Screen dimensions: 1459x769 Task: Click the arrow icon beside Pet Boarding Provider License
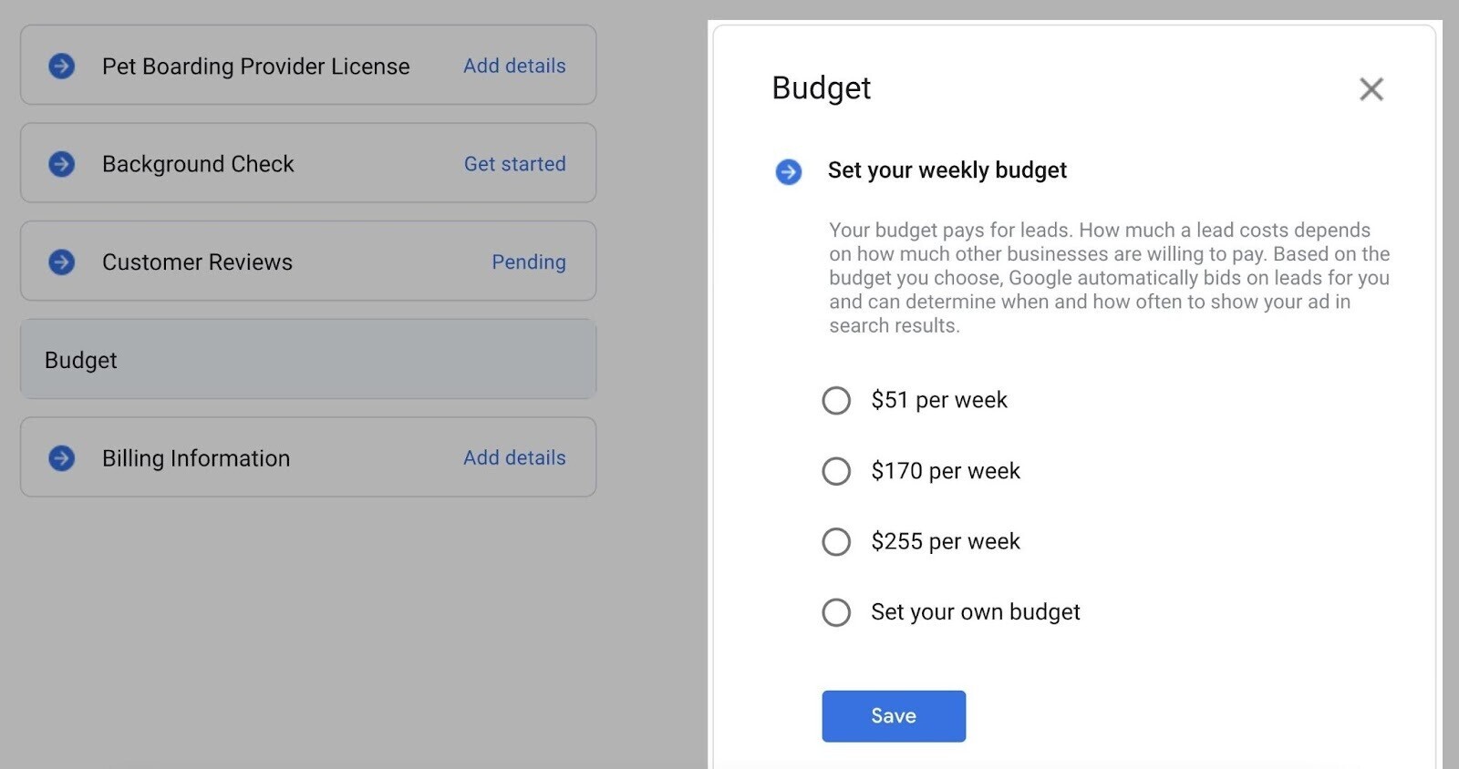coord(61,66)
